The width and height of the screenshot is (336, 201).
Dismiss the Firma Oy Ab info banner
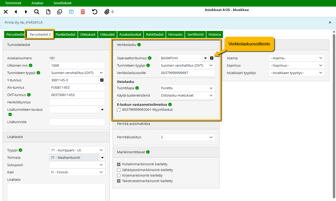click(330, 23)
